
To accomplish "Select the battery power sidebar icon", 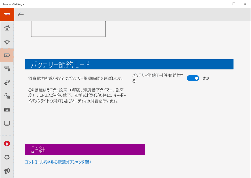I will [x=7, y=55].
